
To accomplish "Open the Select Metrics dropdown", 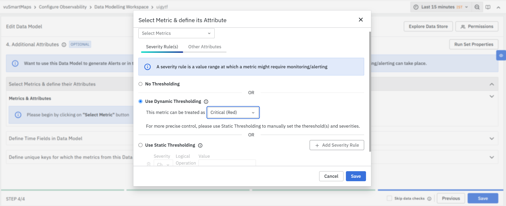I will coord(176,33).
